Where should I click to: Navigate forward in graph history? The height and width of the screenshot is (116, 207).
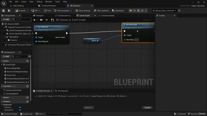coord(47,20)
